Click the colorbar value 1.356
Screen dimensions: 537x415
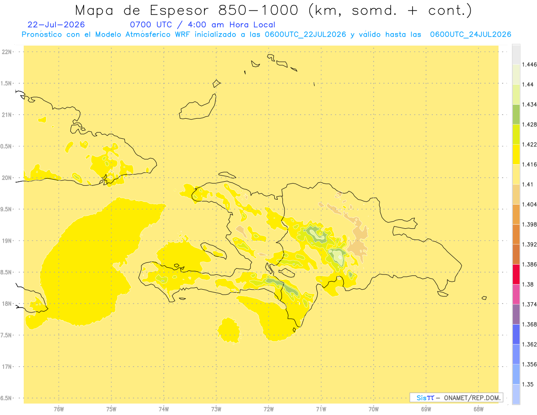529,364
